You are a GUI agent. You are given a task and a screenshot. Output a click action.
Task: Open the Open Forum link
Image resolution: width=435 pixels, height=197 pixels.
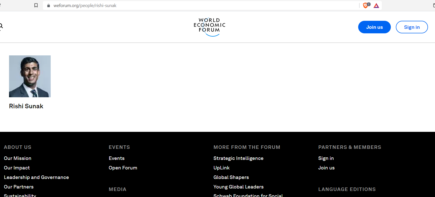123,168
